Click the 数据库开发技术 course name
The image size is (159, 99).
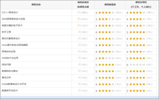[x=10, y=91]
